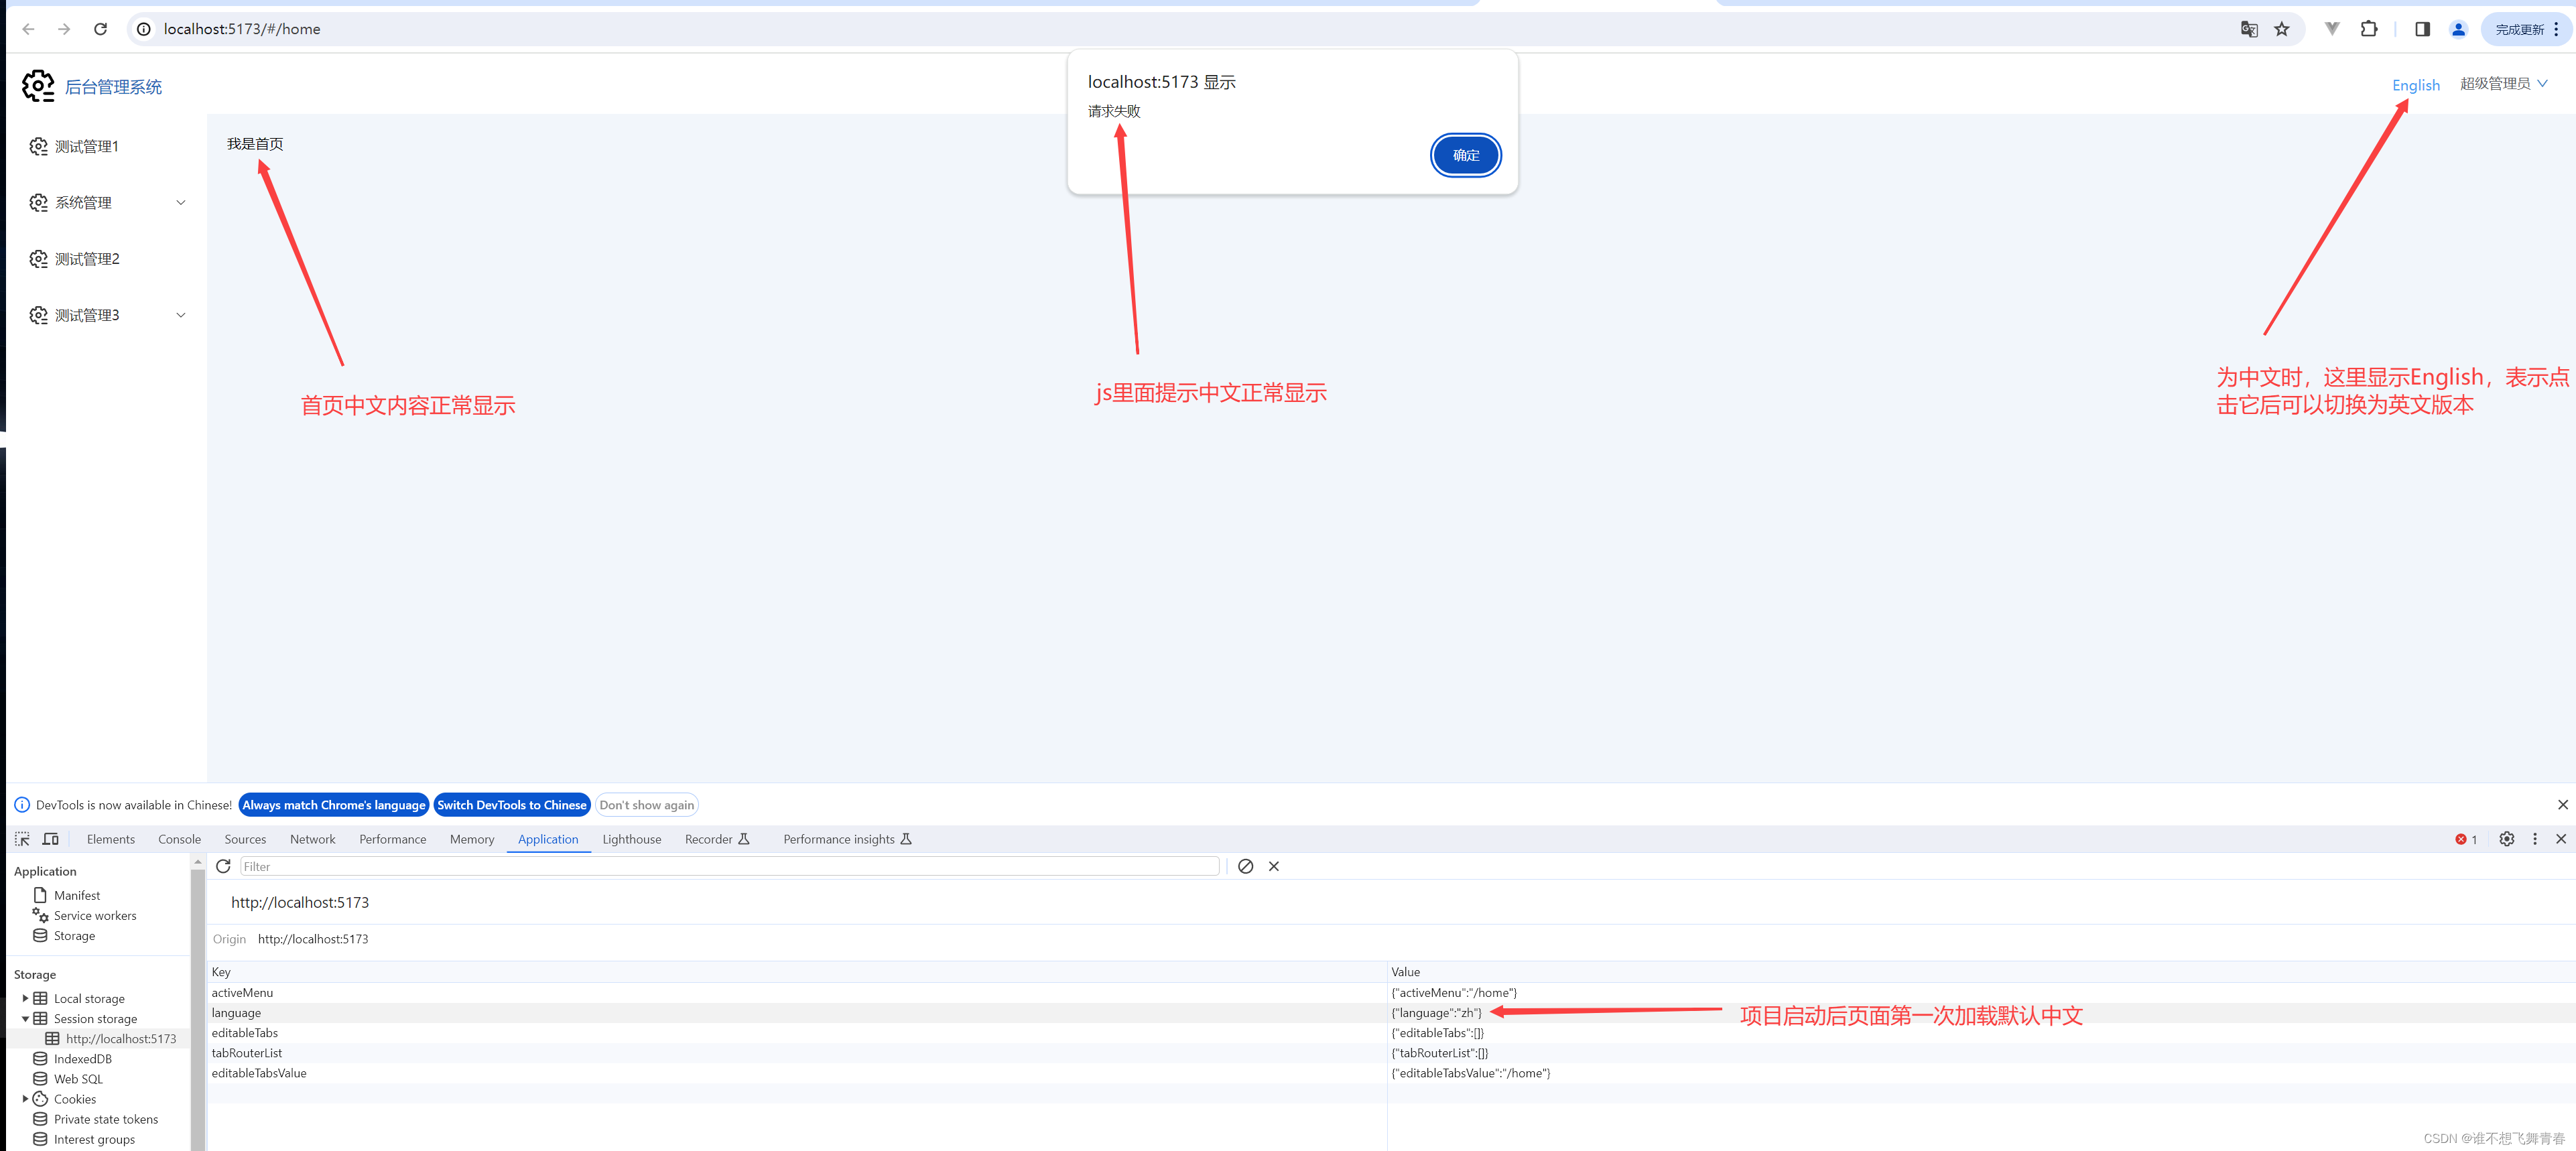Click Switch DevTools to Chinese

tap(512, 805)
